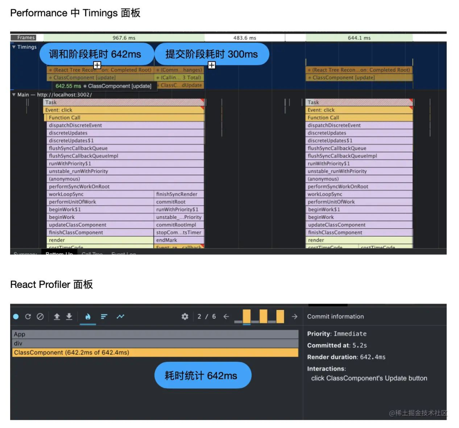
Task: Select left unstable_runWithPriority bar
Action: click(x=125, y=171)
